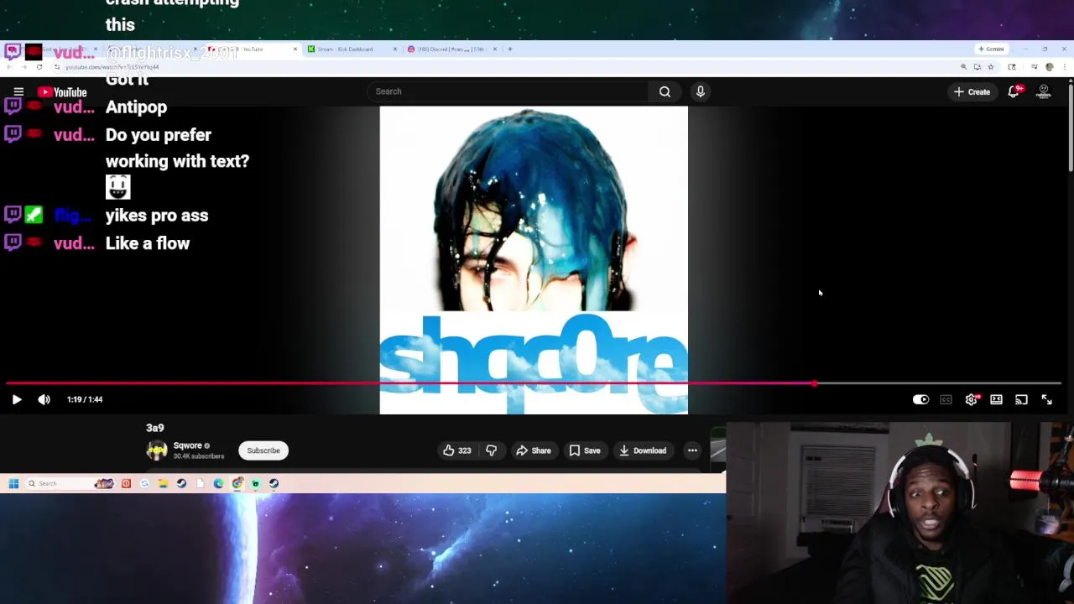The width and height of the screenshot is (1074, 604).
Task: Play the paused YouTube video
Action: point(17,400)
